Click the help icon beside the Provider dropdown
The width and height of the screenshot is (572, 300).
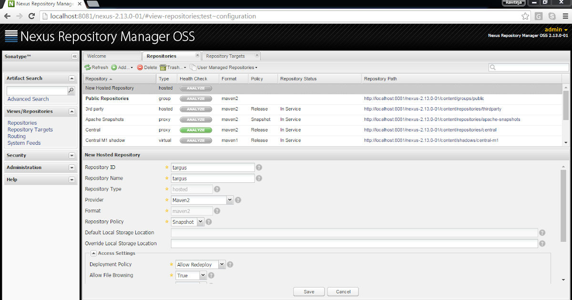[238, 200]
